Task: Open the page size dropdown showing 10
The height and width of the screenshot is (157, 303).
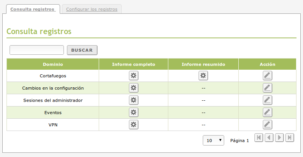Action: [213, 141]
